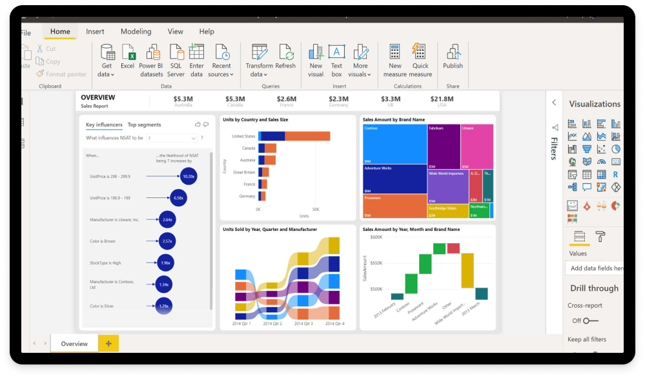Screen dimensions: 645x378
Task: Click the Add data fields here well
Action: [x=595, y=268]
